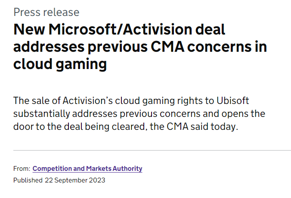Click the word 'Ubisoft' in the summary
The height and width of the screenshot is (198, 291).
(x=234, y=101)
